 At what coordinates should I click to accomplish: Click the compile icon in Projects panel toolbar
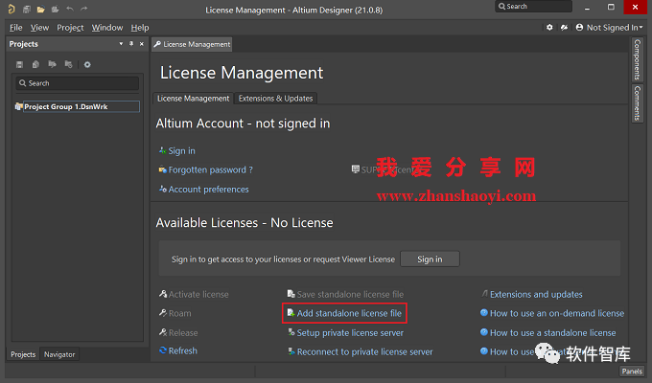(x=35, y=64)
